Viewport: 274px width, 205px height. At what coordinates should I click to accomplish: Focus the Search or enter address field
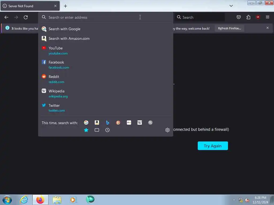[105, 17]
